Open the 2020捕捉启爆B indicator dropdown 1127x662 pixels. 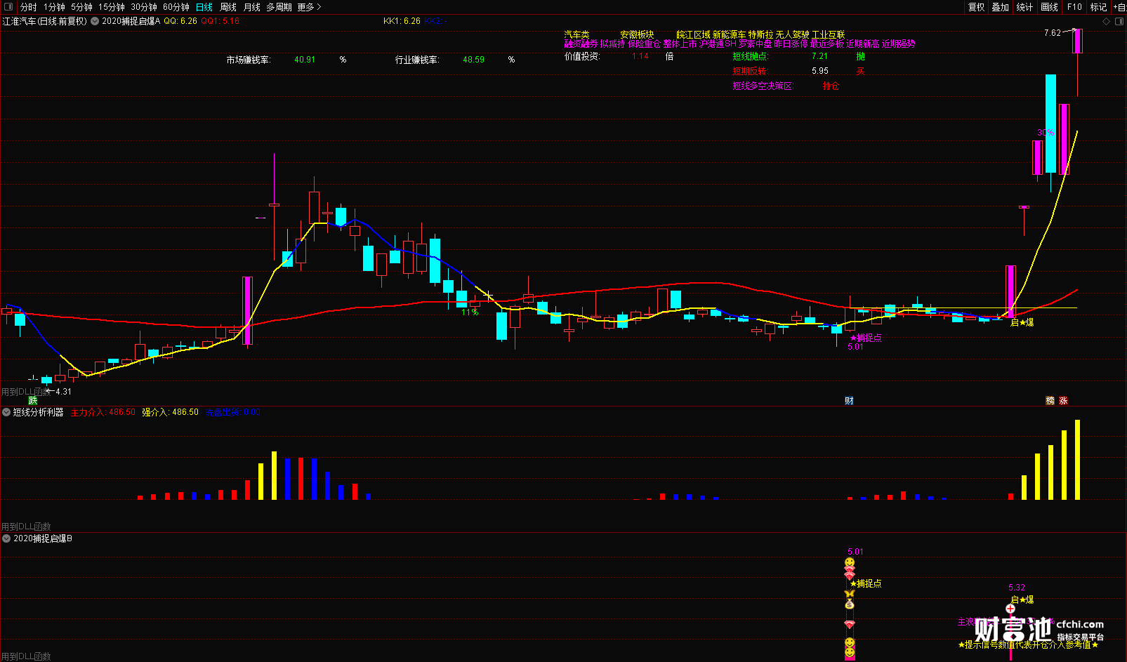pyautogui.click(x=6, y=538)
